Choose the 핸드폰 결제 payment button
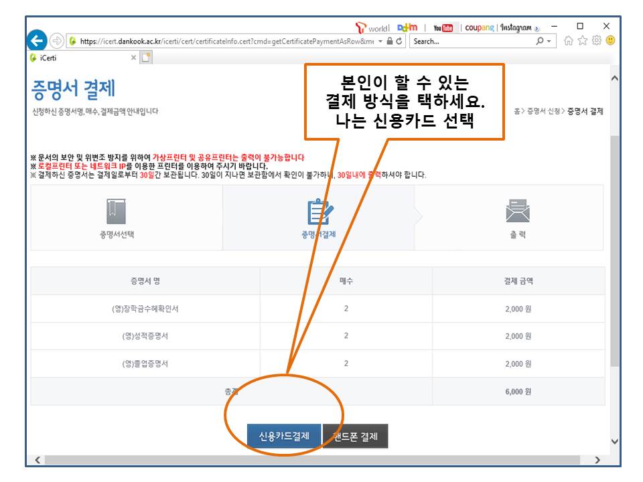The image size is (643, 482). click(x=356, y=436)
